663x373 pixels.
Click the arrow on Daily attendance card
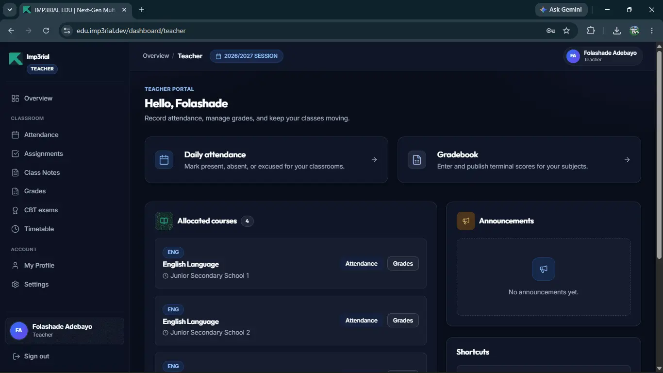[374, 160]
